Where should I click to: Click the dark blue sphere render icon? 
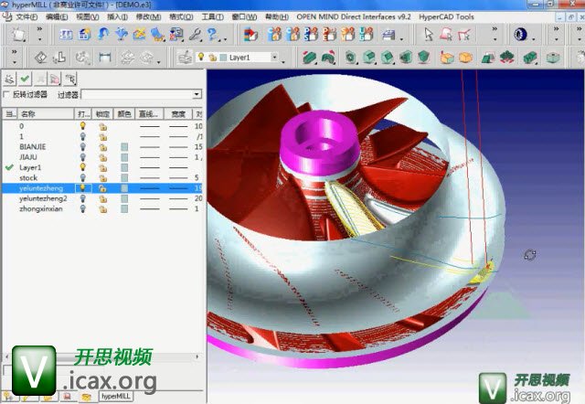[x=520, y=35]
